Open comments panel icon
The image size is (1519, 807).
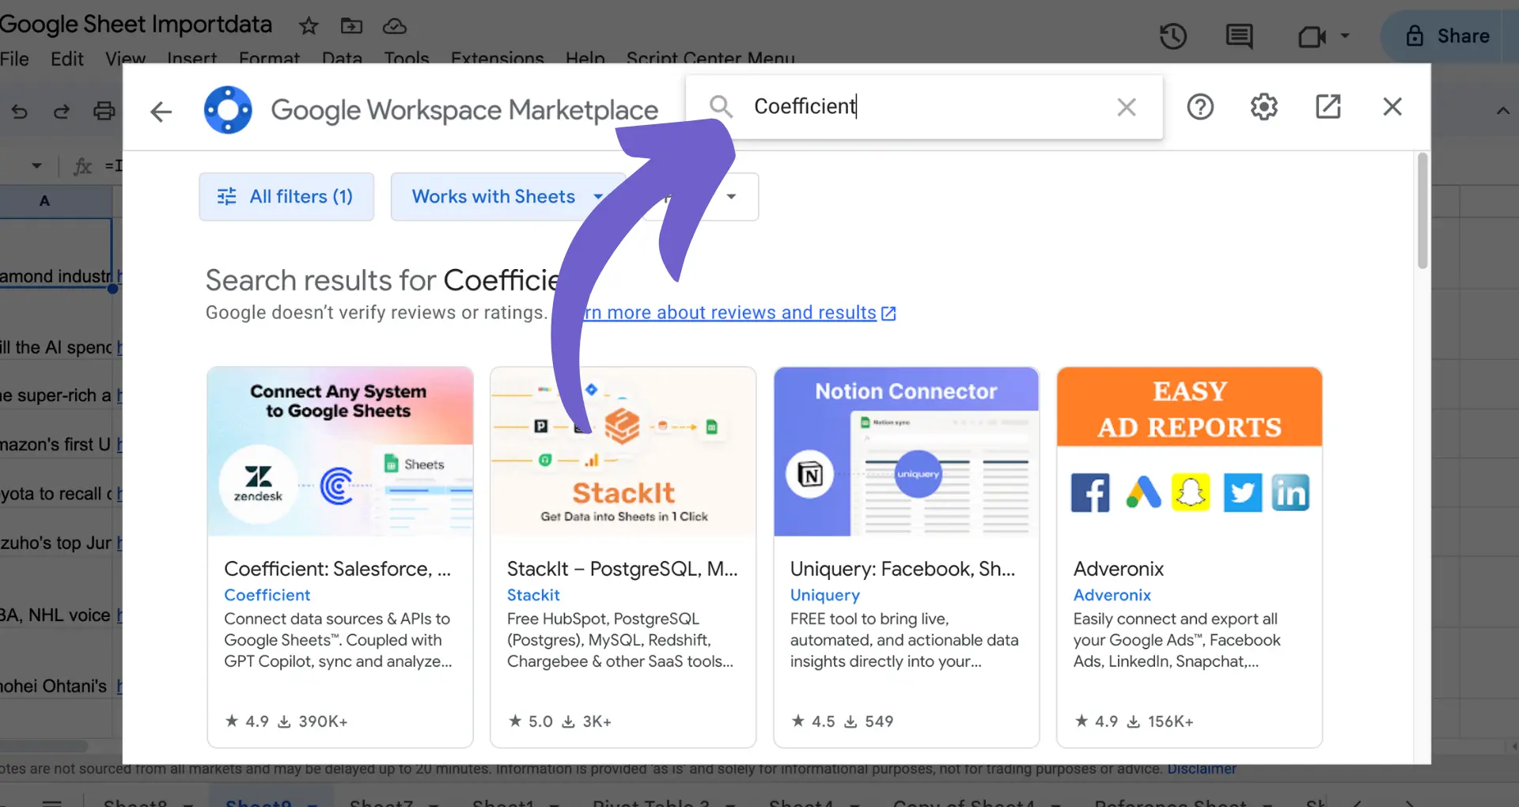pyautogui.click(x=1239, y=36)
